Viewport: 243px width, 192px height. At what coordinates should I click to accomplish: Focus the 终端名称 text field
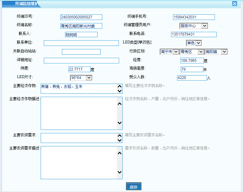coord(81,26)
